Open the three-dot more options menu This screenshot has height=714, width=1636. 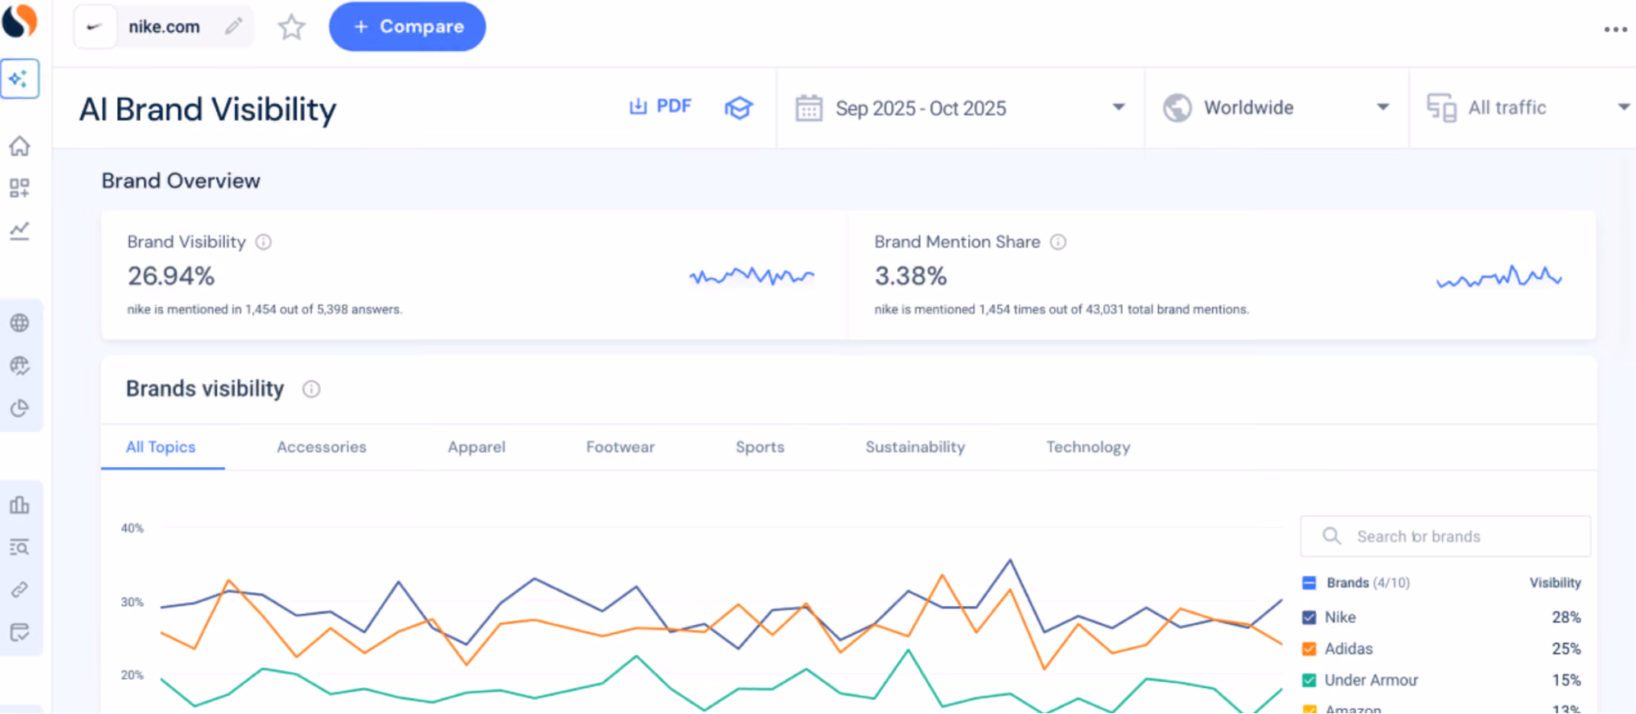click(x=1615, y=29)
